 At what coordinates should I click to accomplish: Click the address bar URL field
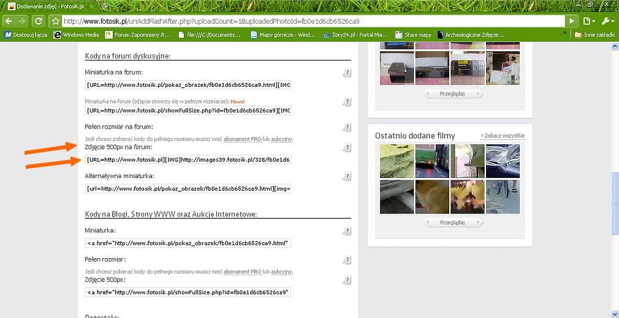pos(314,21)
